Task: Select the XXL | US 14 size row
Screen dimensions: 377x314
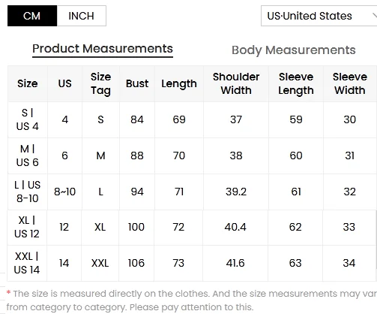Action: click(x=192, y=263)
